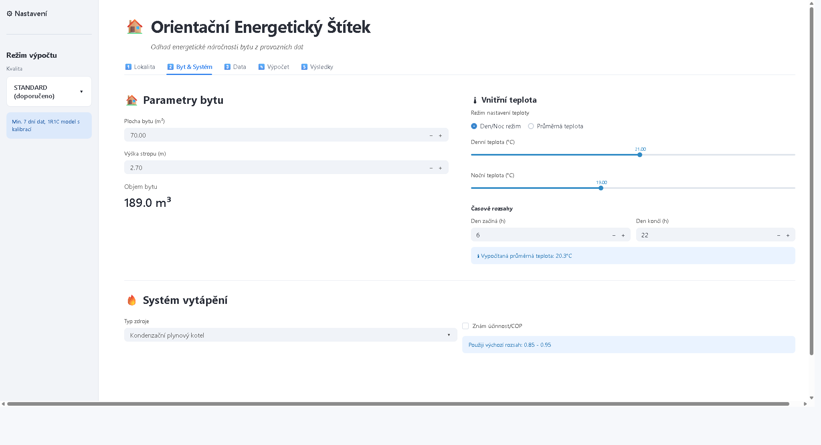Screen dimensions: 821x445
Task: Click the flame icon by Systém vytápění
Action: [131, 300]
